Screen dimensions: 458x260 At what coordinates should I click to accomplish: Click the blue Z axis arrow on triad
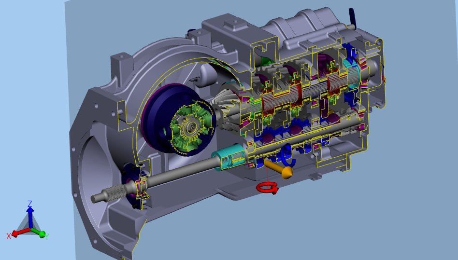coord(30,217)
